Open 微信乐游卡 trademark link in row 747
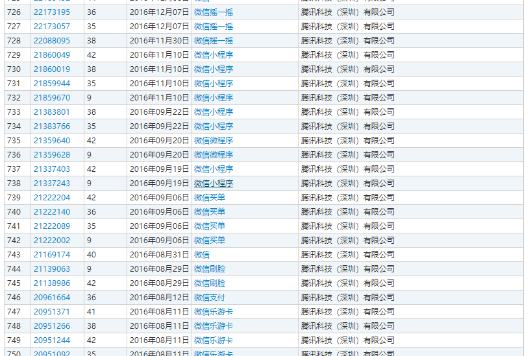The width and height of the screenshot is (529, 356). pyautogui.click(x=213, y=312)
